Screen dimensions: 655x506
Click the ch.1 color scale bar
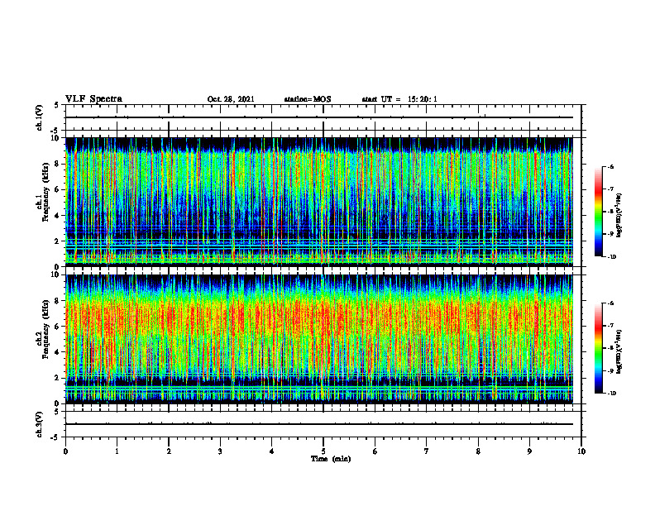click(599, 212)
